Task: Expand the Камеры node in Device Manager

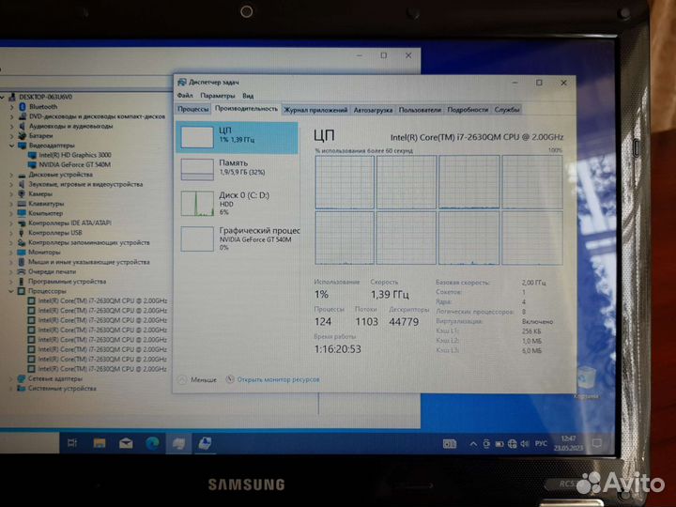Action: tap(11, 194)
